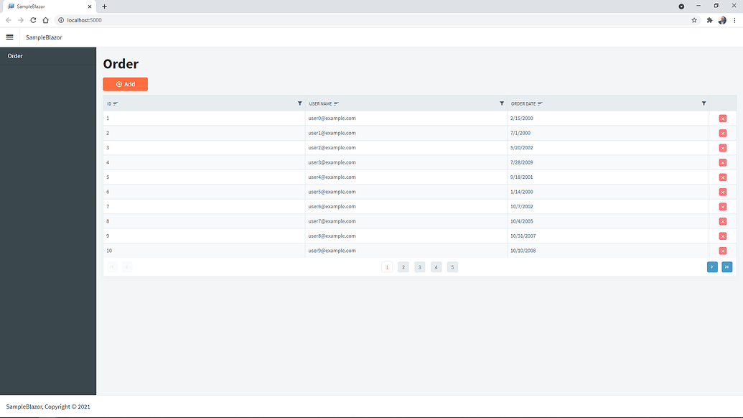Delete order with ID 10 using red X
Image resolution: width=743 pixels, height=418 pixels.
pyautogui.click(x=723, y=251)
